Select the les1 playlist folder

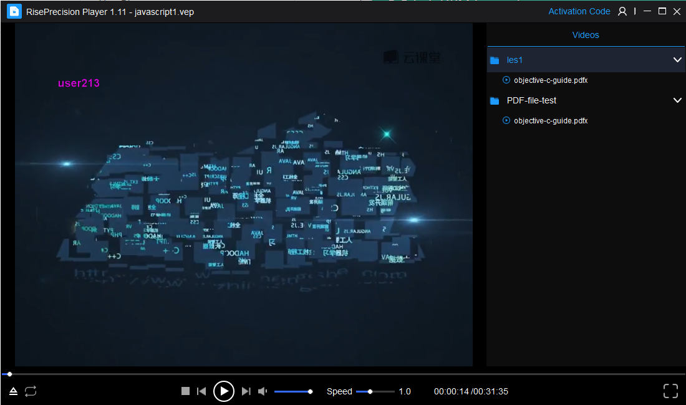coord(514,60)
